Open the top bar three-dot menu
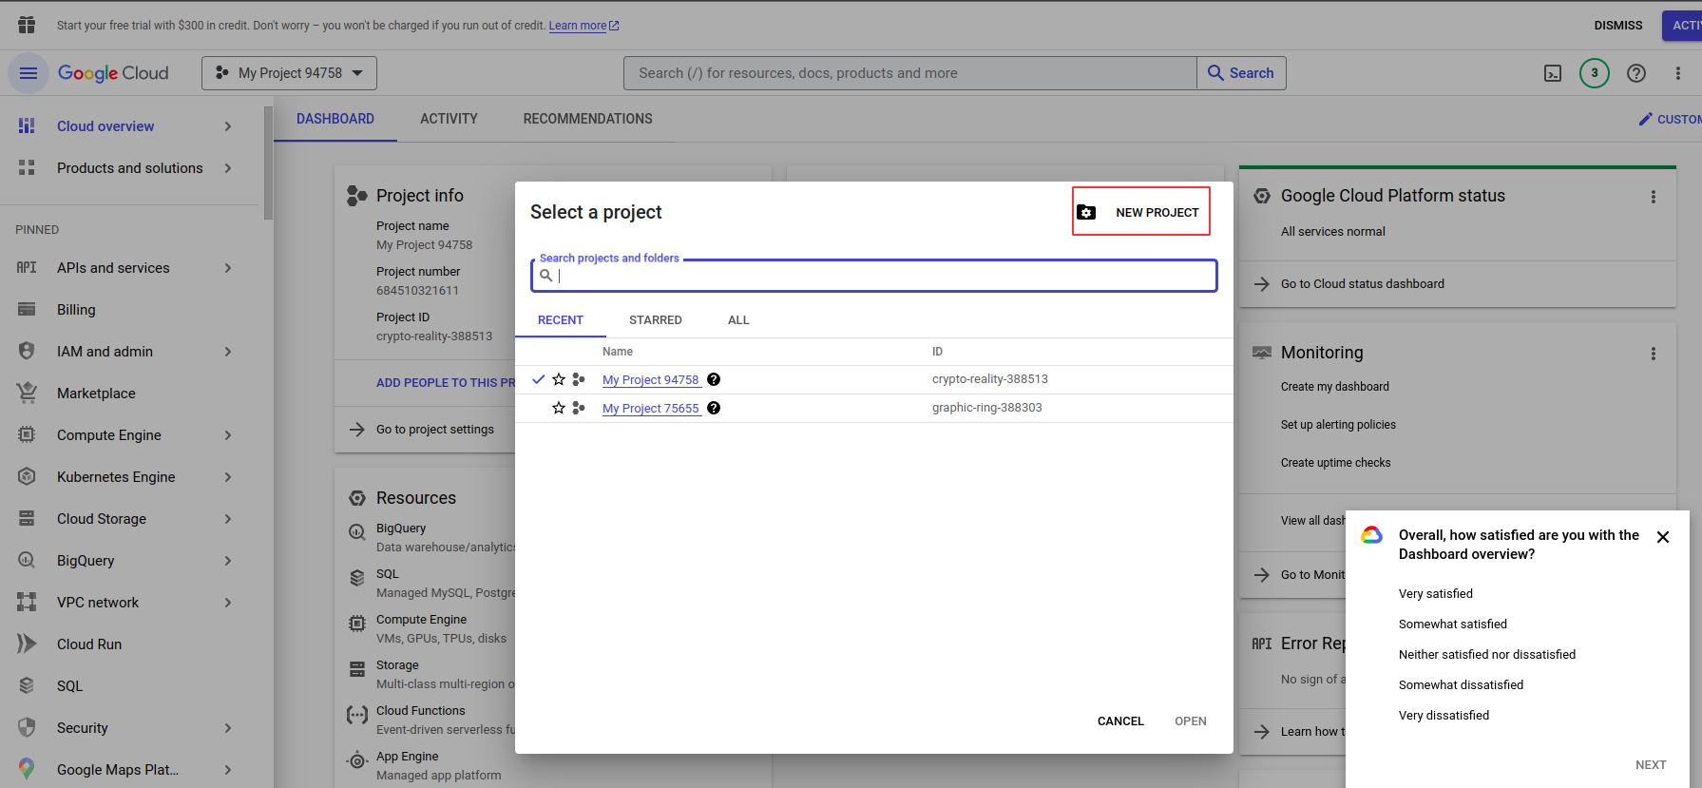Screen dimensions: 1702x788 pos(1678,73)
